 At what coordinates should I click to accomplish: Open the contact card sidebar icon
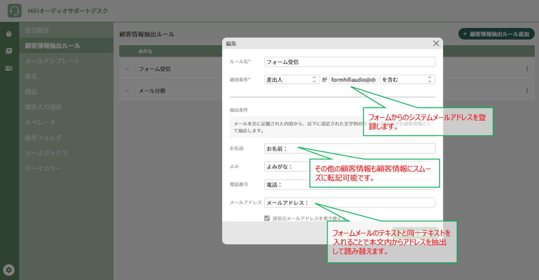[x=9, y=68]
